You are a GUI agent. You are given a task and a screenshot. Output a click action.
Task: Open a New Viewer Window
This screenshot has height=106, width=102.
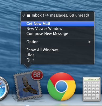[57, 29]
